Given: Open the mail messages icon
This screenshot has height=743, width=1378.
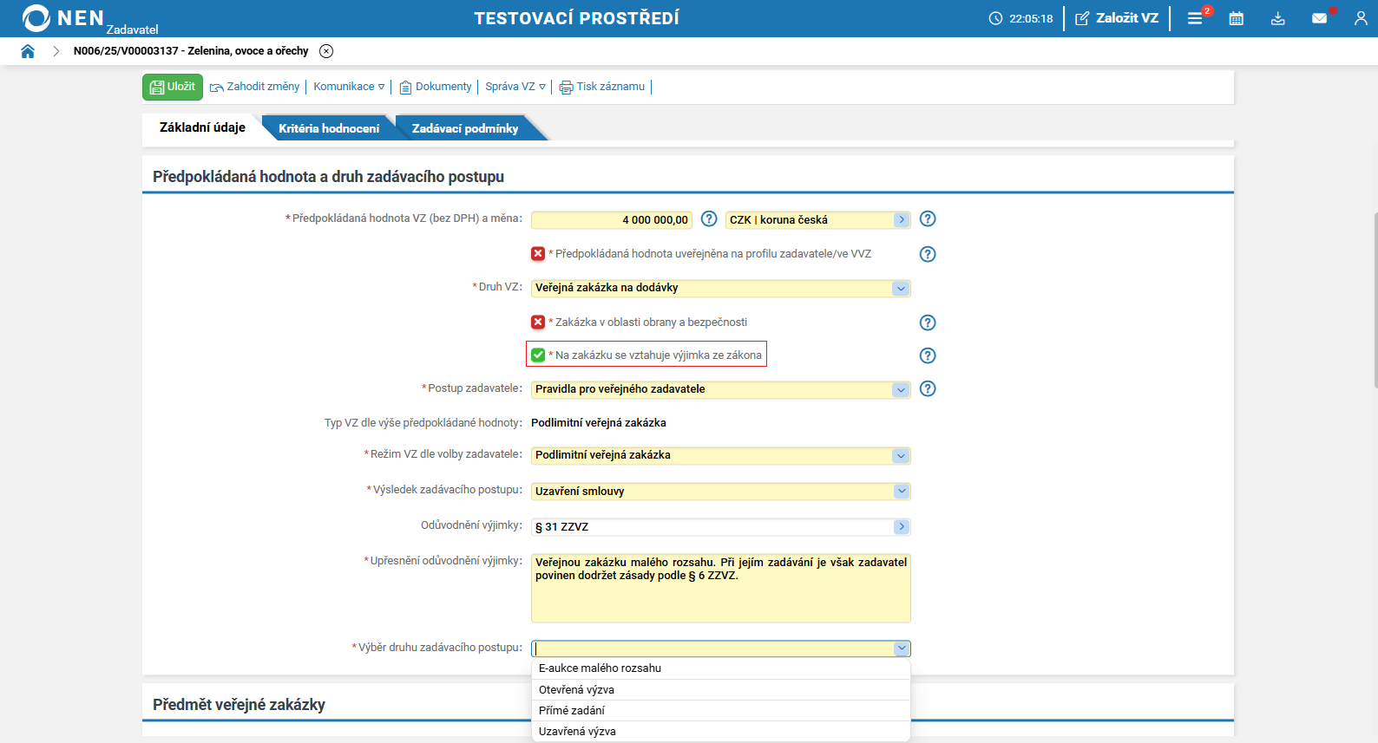Looking at the screenshot, I should coord(1320,18).
